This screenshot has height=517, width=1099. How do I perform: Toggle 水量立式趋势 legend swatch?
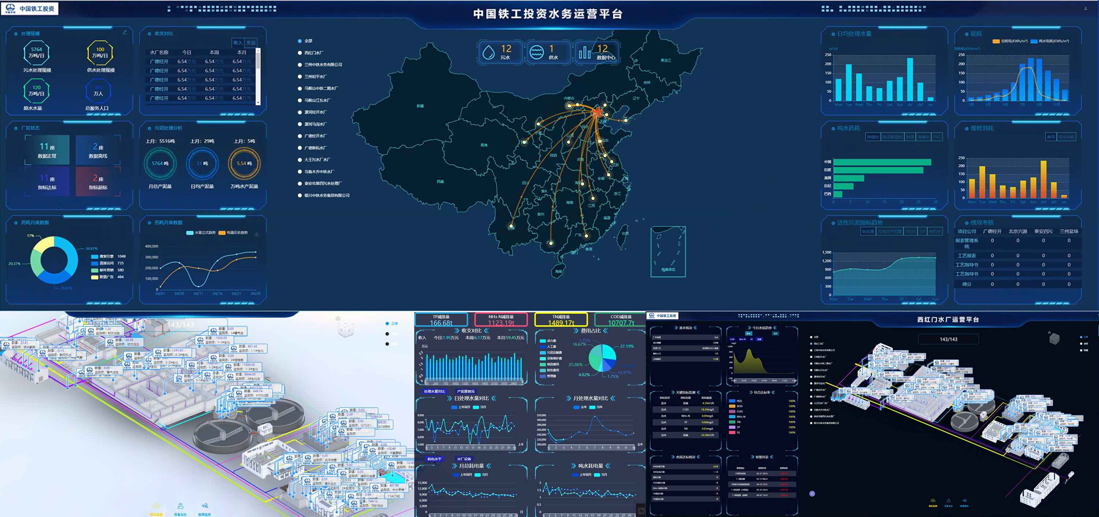click(190, 233)
